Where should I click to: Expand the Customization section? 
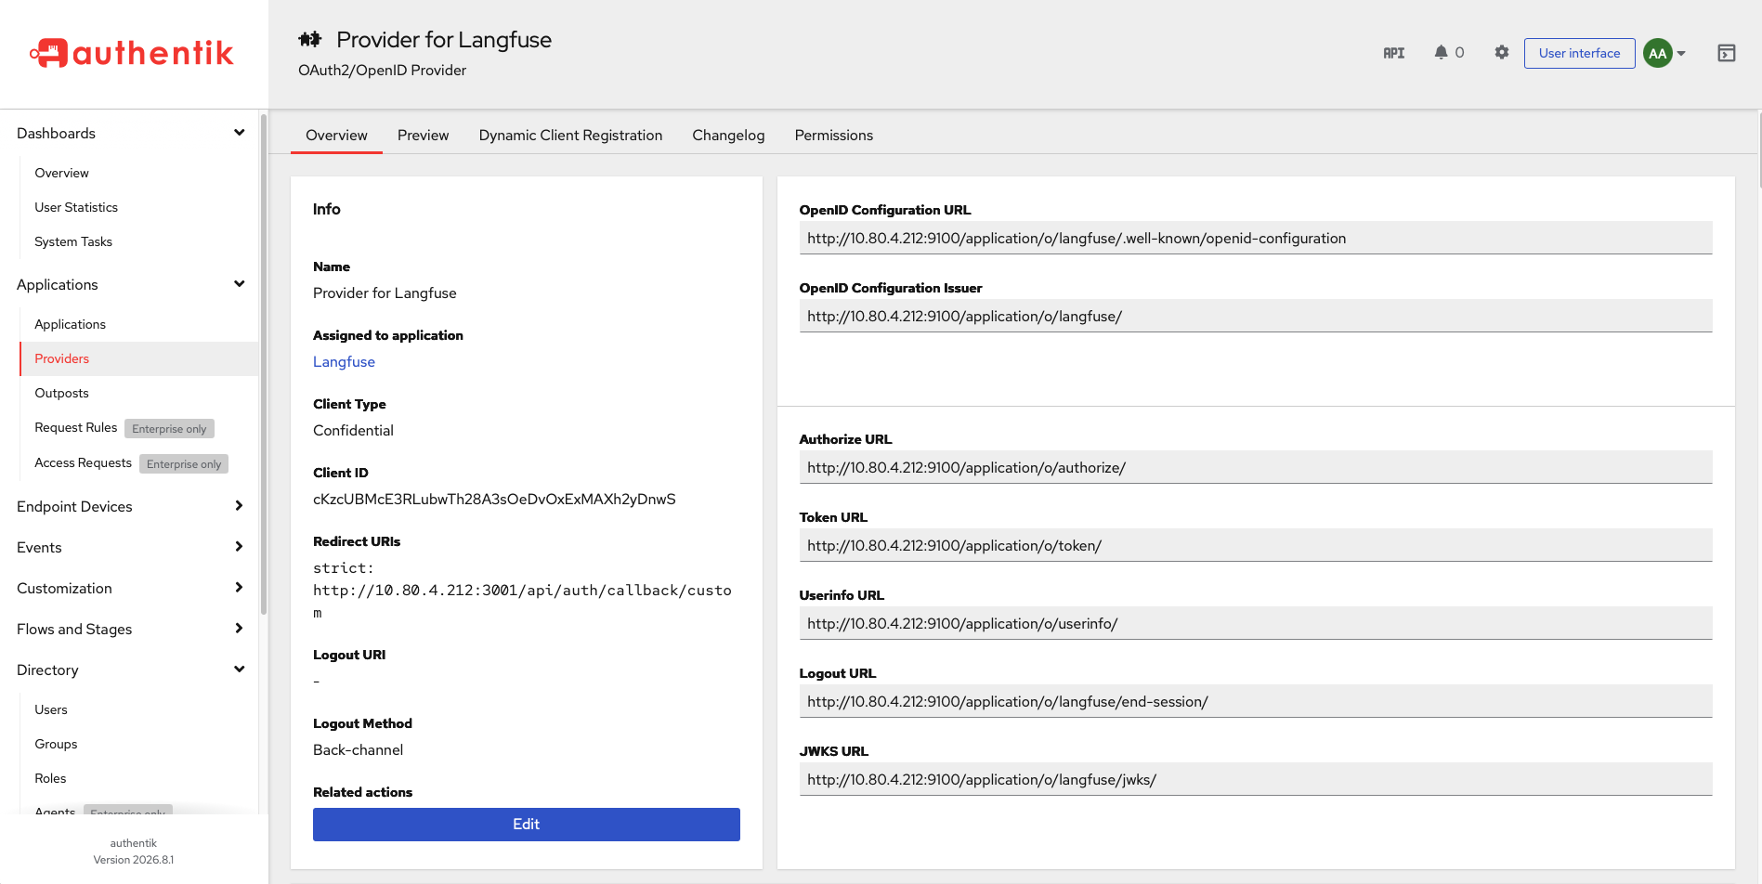pos(239,588)
